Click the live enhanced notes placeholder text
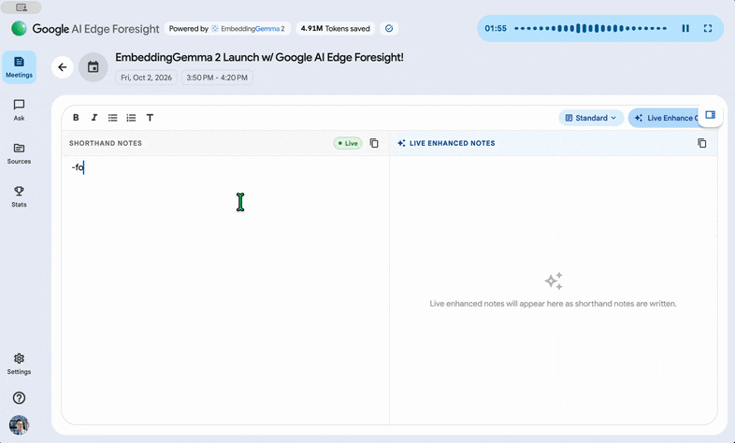 [554, 304]
